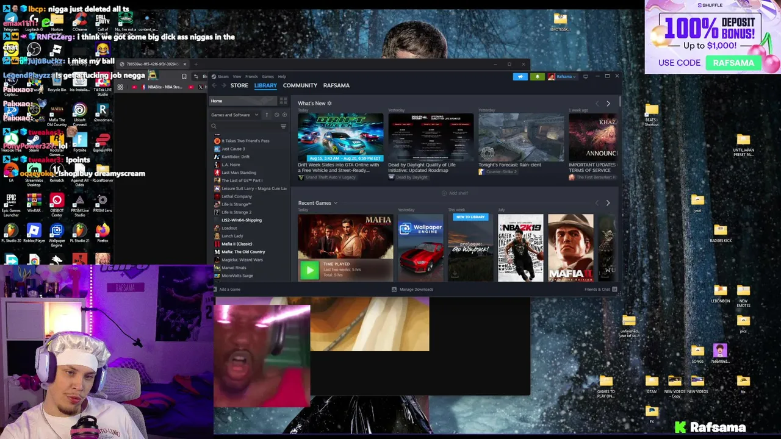The image size is (781, 439).
Task: Select Marvel Rivals in game list
Action: pyautogui.click(x=234, y=268)
